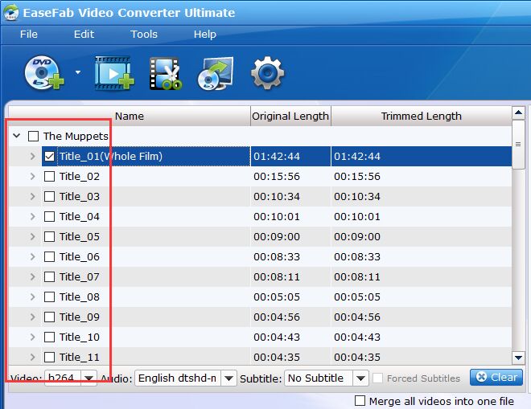Select the Title_05 row name
This screenshot has height=409, width=531.
80,236
